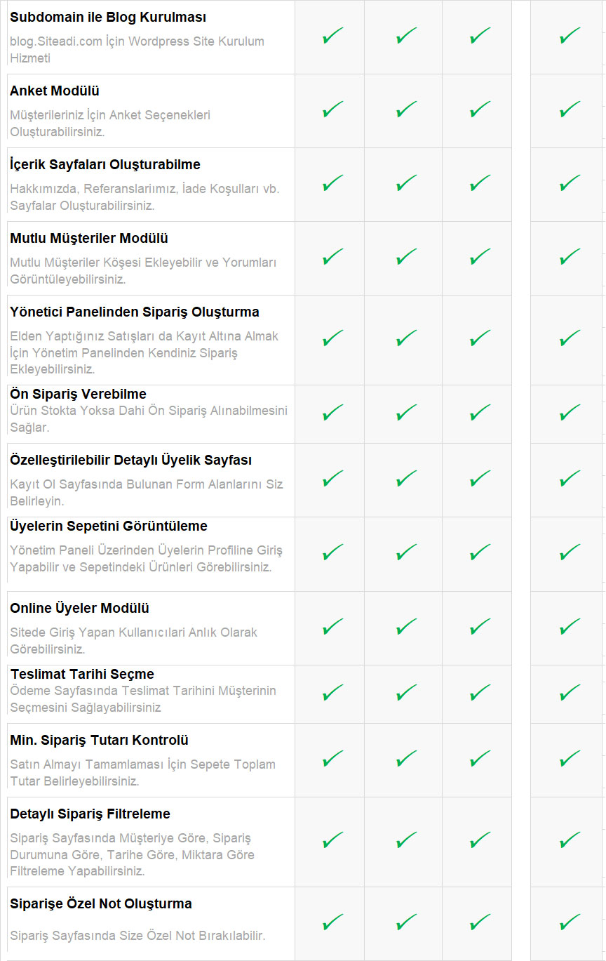Click second-column checkmark for Üyelerin Sepetini Görüntüleme
This screenshot has height=961, width=606.
pos(406,553)
